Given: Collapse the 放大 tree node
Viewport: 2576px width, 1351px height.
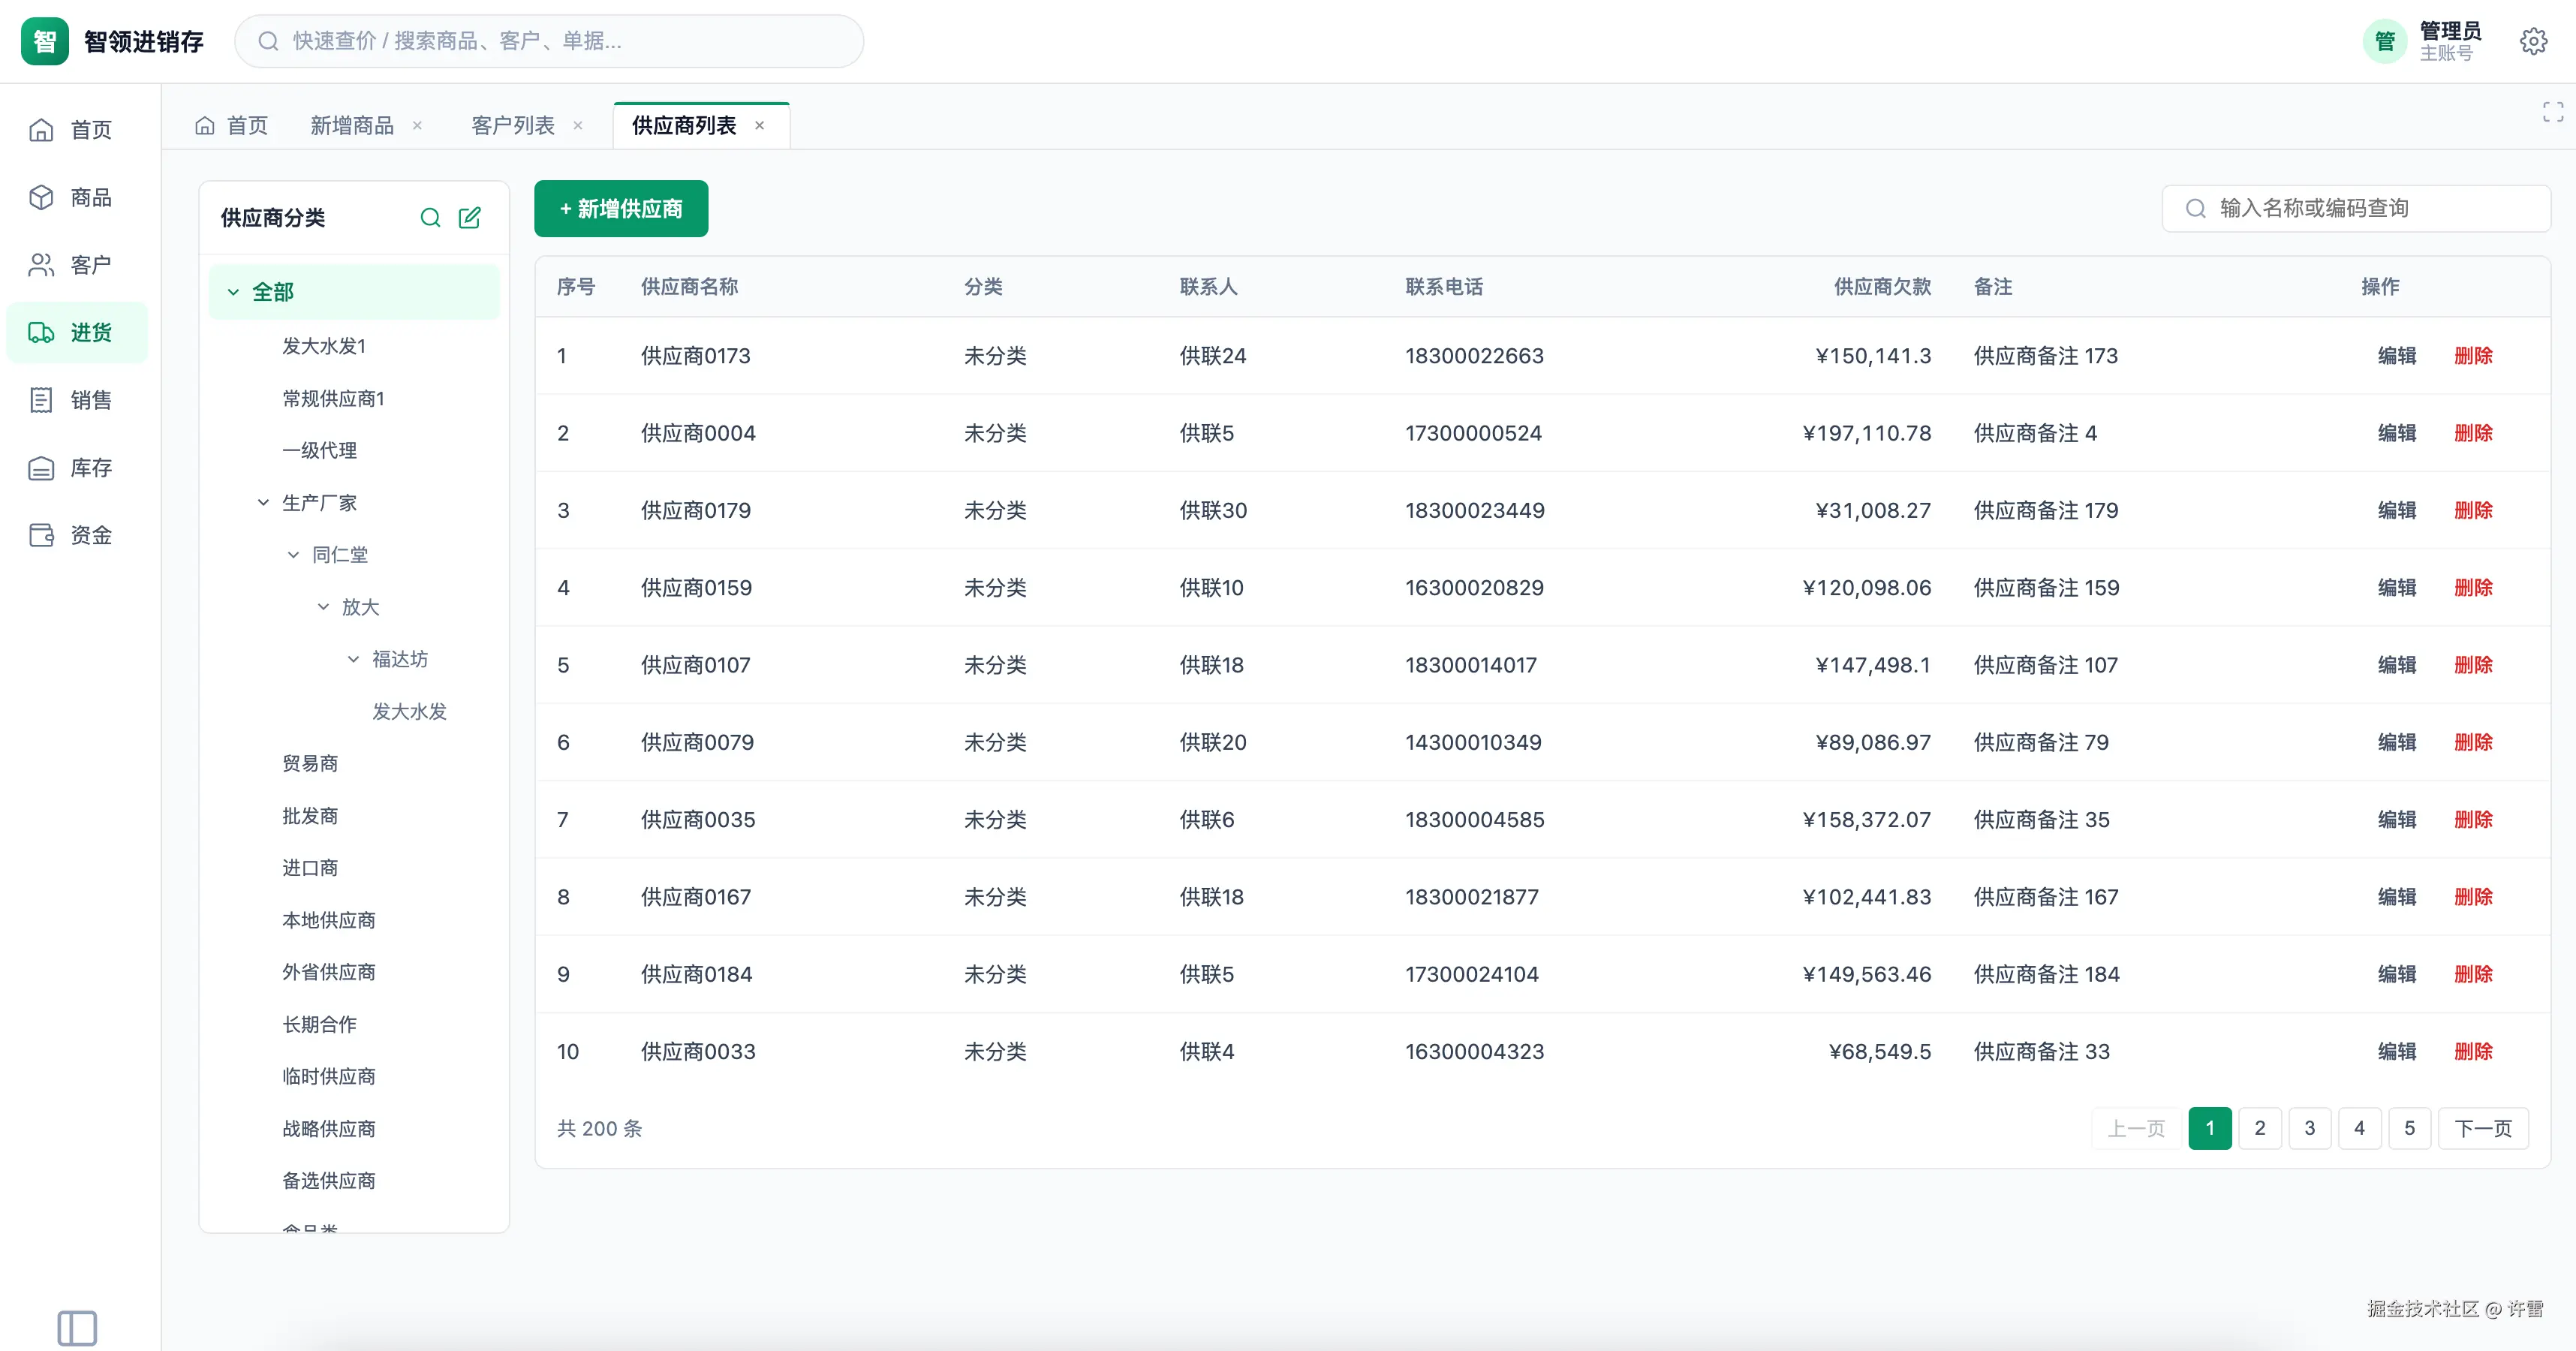Looking at the screenshot, I should click(323, 606).
